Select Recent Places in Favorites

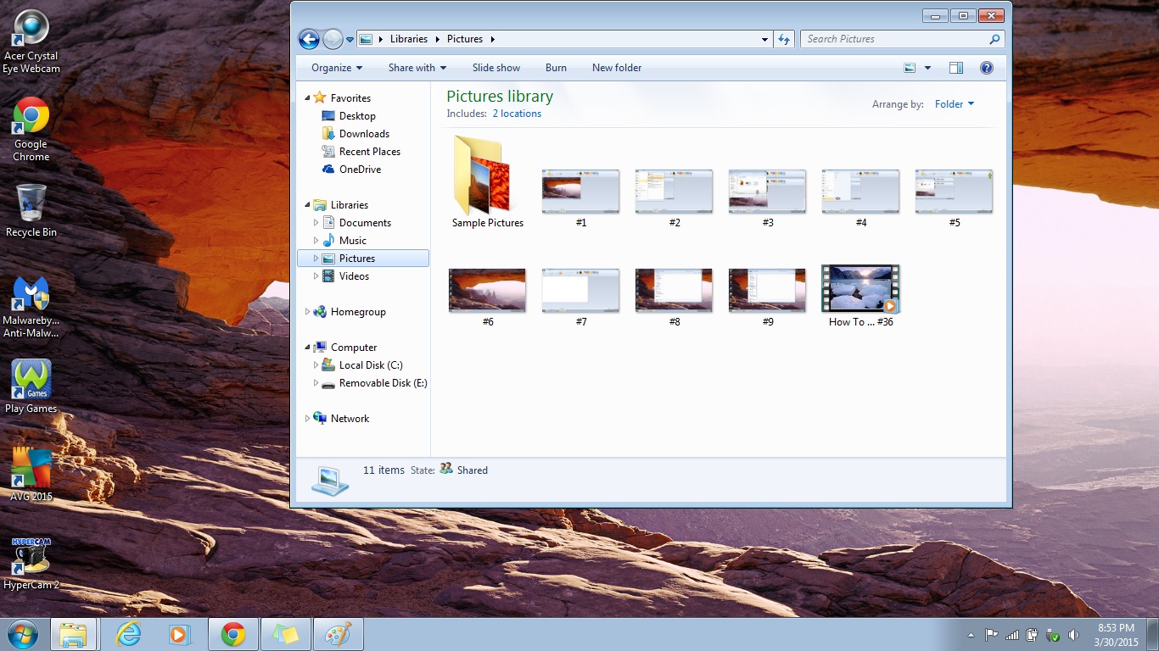369,152
